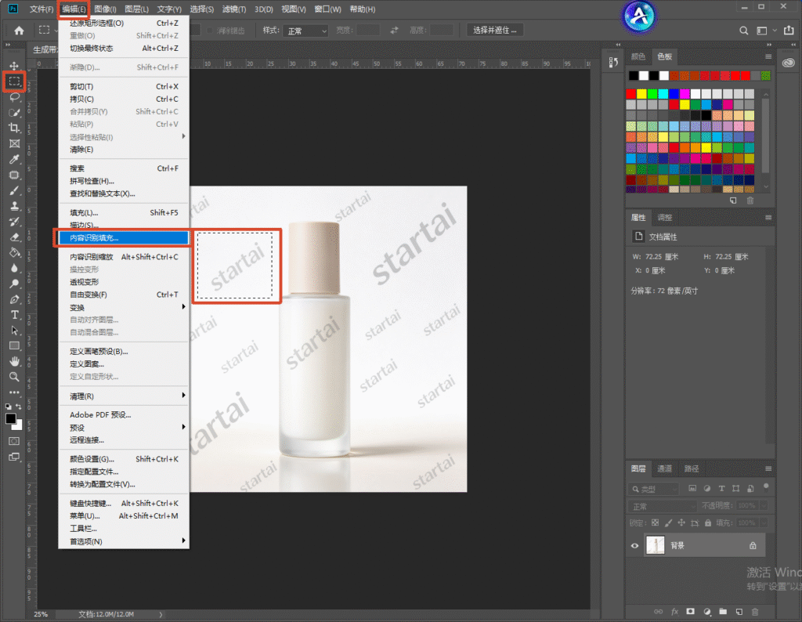Select the Paint Bucket tool
This screenshot has width=802, height=622.
pyautogui.click(x=14, y=253)
